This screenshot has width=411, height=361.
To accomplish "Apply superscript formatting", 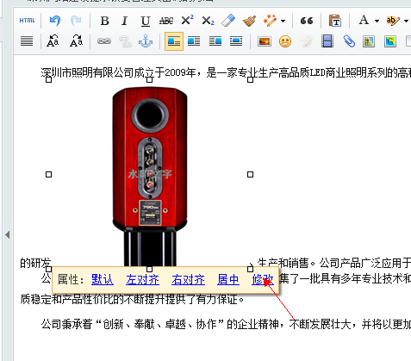I will pos(187,21).
